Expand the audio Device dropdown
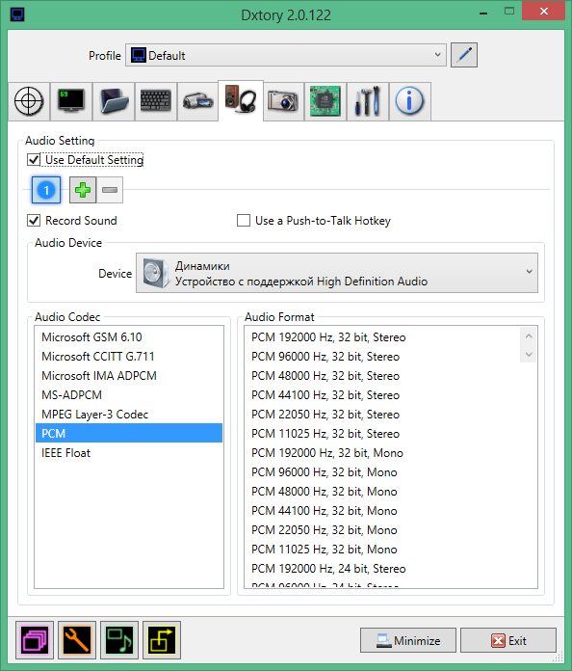Screen dimensions: 572x671 (337, 273)
